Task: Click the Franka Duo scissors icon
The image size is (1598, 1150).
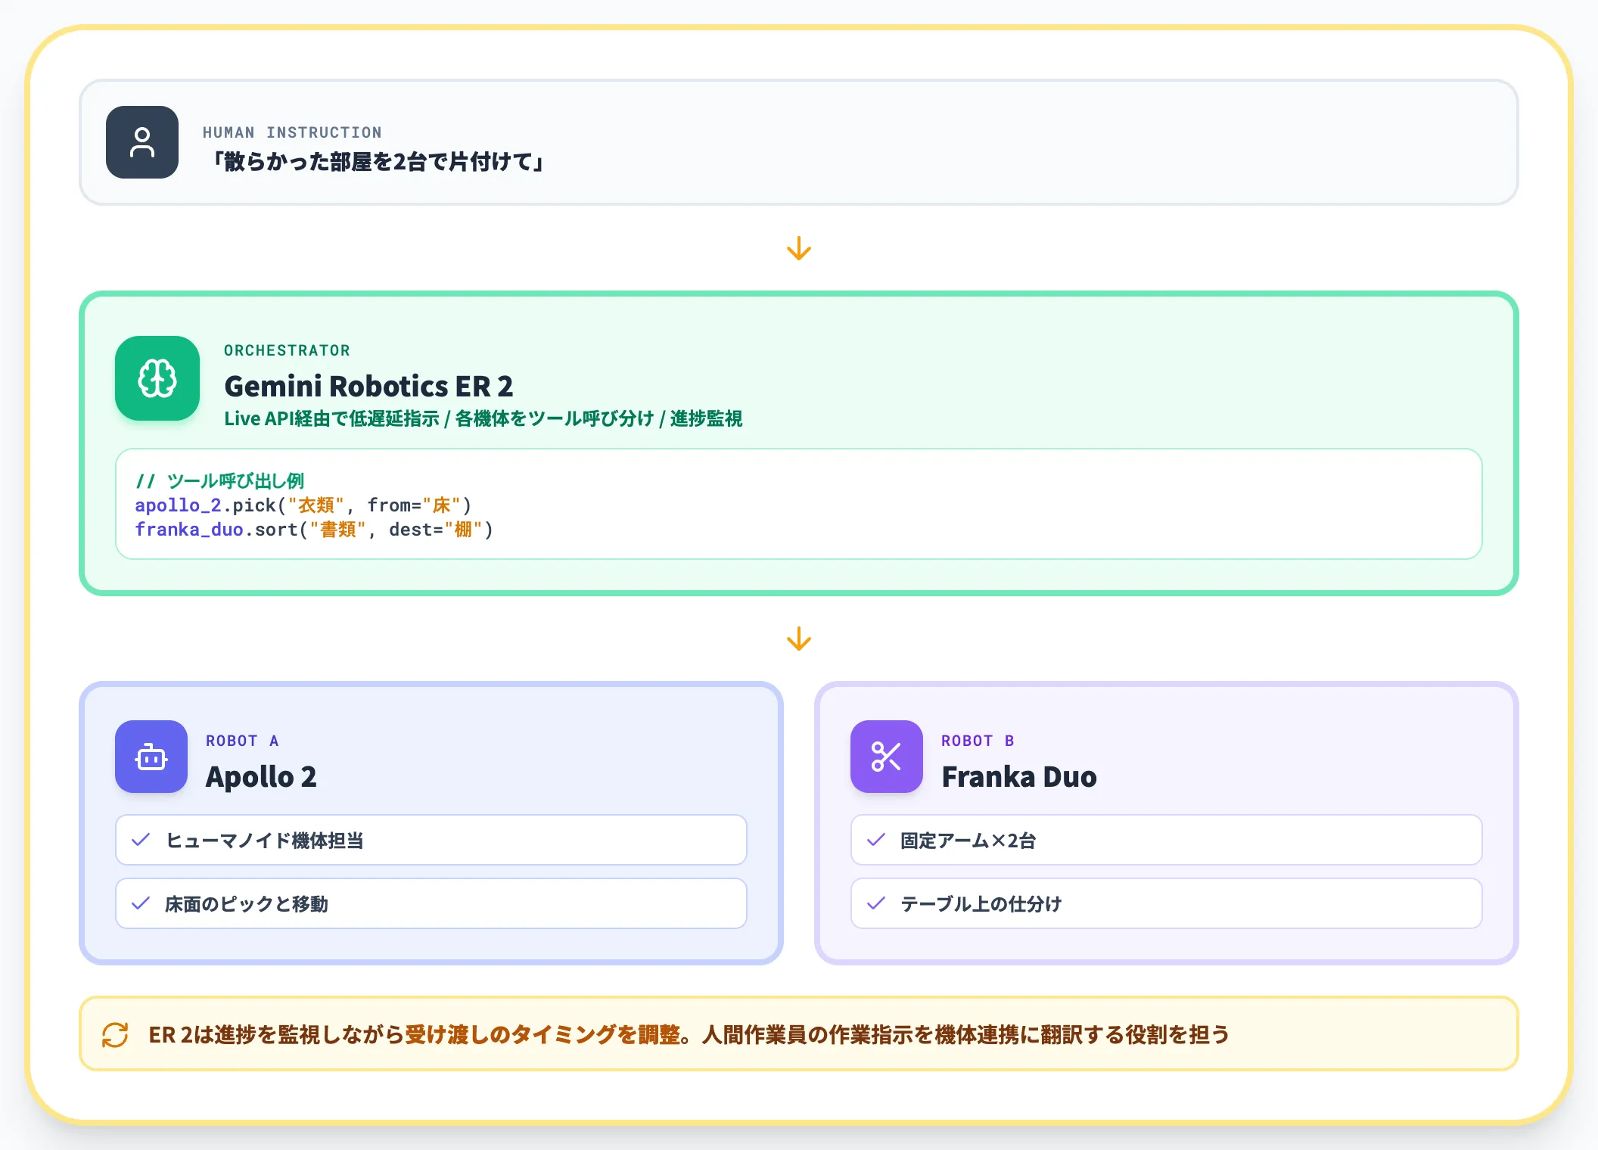Action: (887, 757)
